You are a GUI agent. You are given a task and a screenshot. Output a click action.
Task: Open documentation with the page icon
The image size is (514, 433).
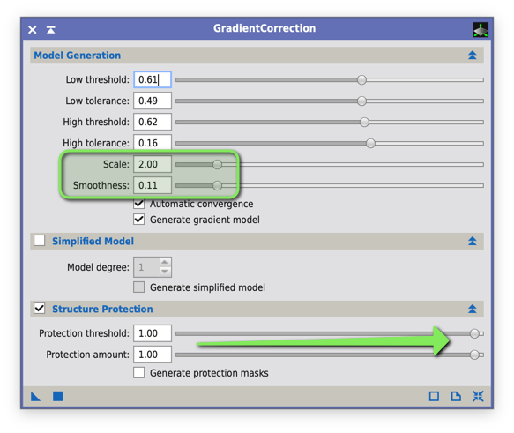coord(456,396)
